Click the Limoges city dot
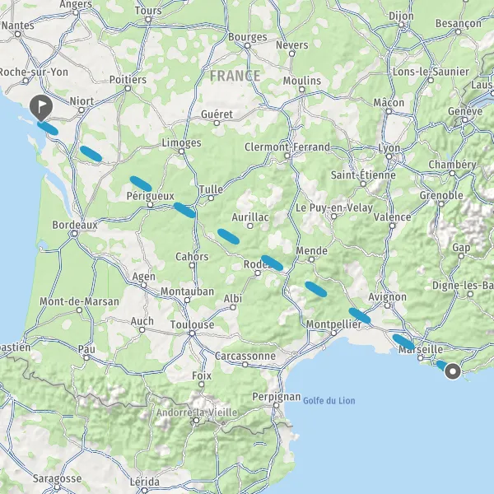 [x=181, y=151]
